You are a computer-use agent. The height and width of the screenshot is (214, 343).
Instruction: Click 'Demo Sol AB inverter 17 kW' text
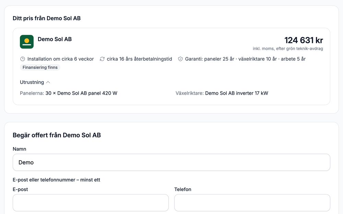236,93
